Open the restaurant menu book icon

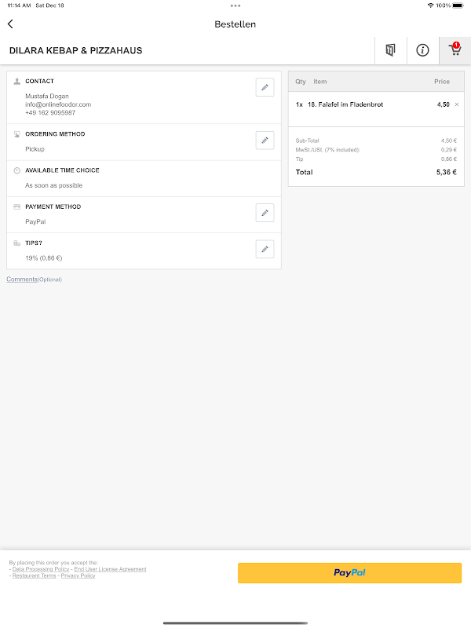(390, 50)
